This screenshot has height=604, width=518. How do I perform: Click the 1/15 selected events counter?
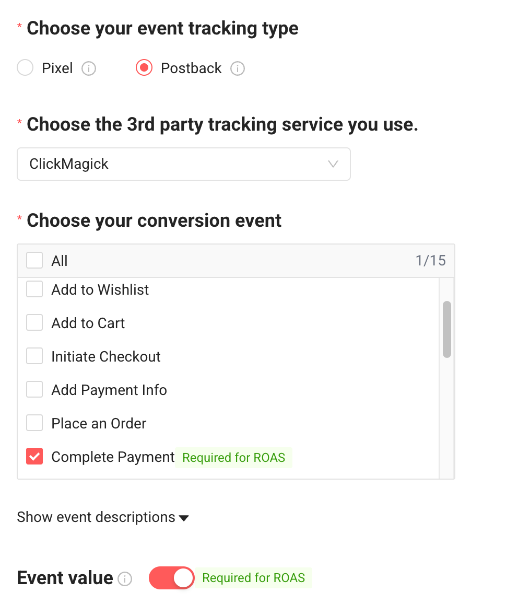(430, 260)
